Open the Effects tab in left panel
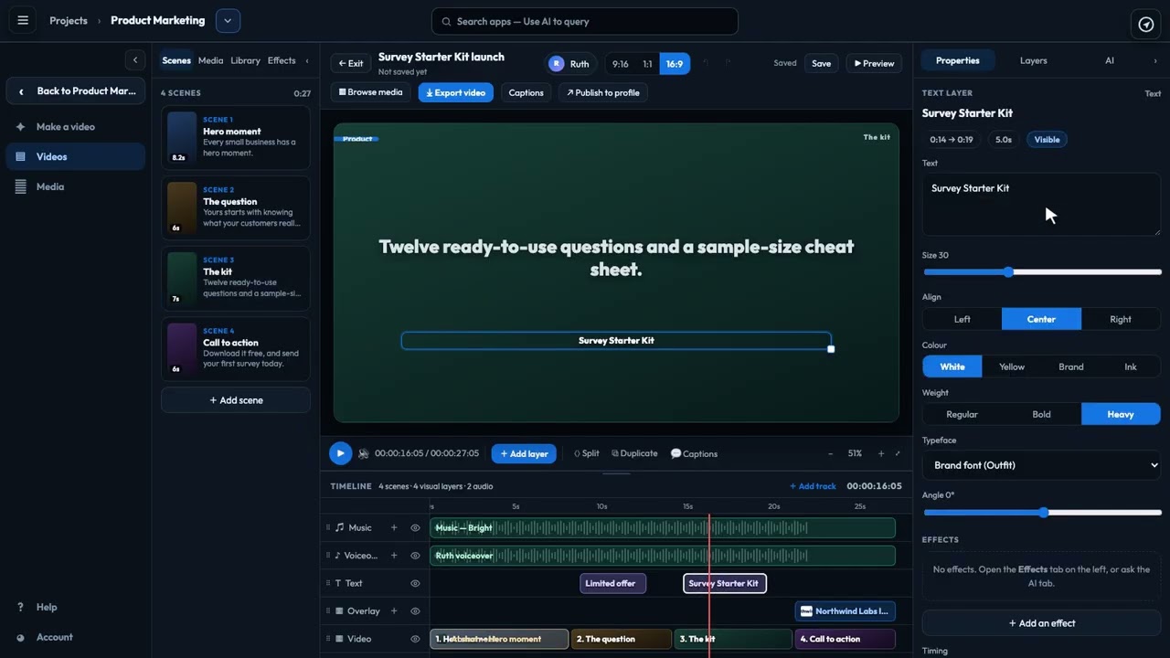The width and height of the screenshot is (1170, 658). [282, 60]
